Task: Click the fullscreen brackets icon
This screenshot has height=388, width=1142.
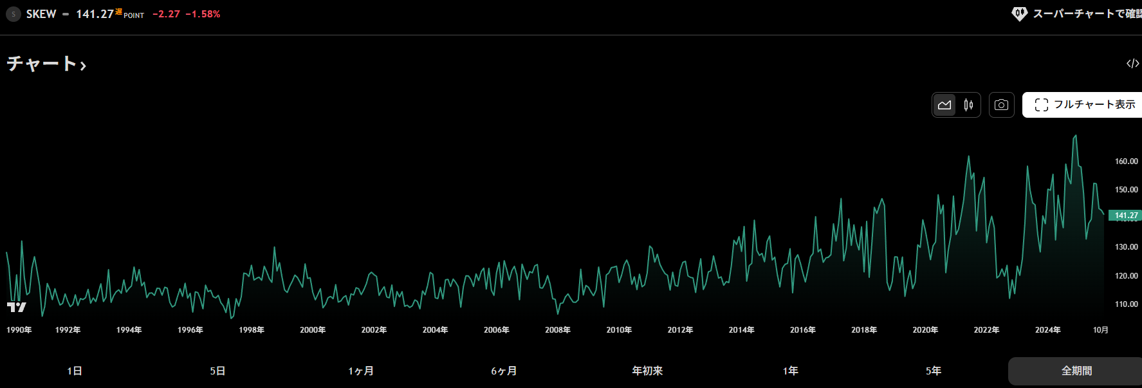Action: coord(1041,105)
